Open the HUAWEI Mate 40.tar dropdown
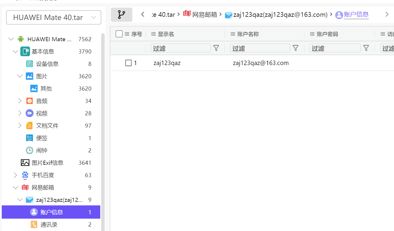Image resolution: width=394 pixels, height=231 pixels. [x=54, y=17]
